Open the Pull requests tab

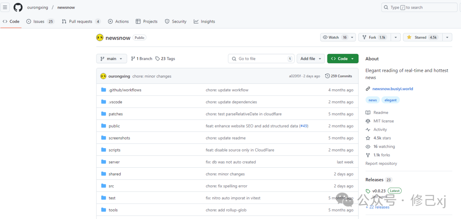pyautogui.click(x=81, y=21)
